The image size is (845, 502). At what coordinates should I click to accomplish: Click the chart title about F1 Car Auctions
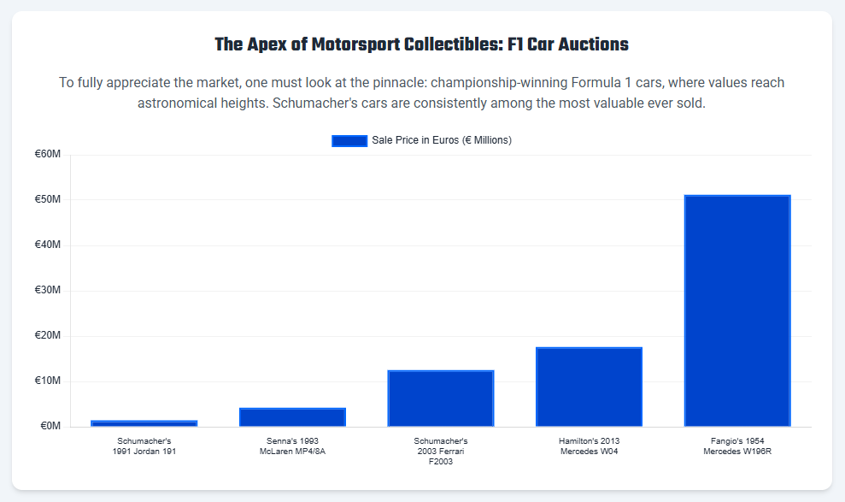tap(422, 44)
